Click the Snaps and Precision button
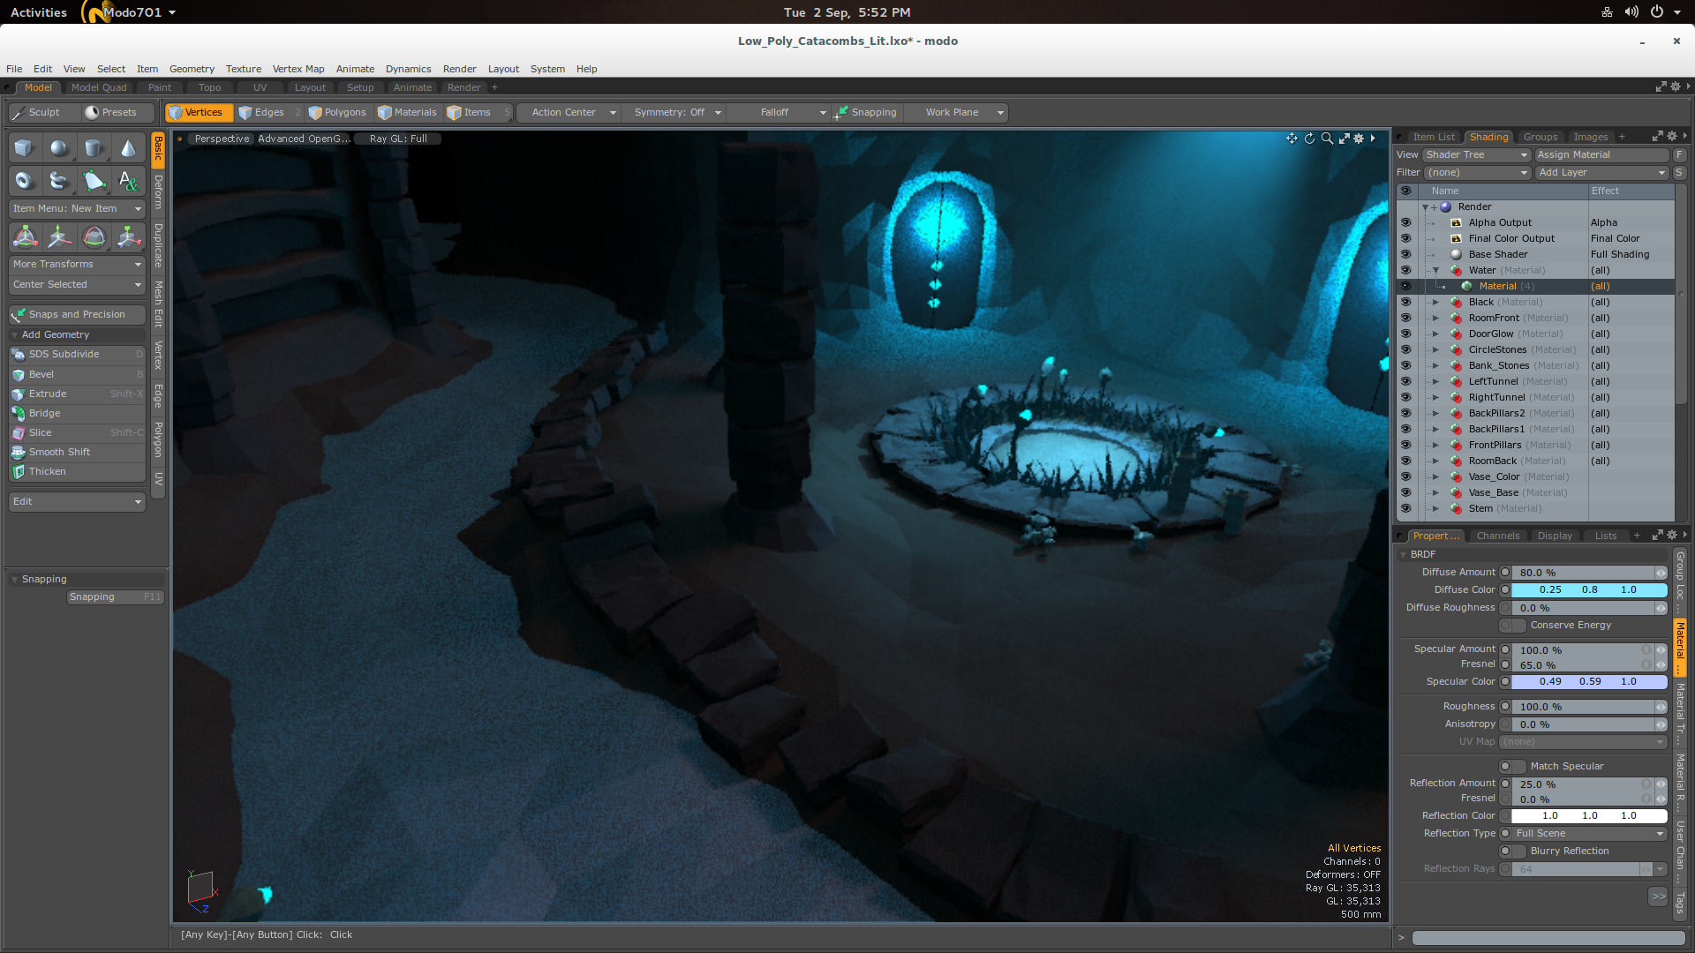The height and width of the screenshot is (953, 1695). (77, 314)
